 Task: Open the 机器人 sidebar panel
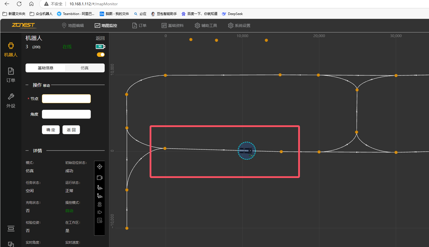pos(11,50)
